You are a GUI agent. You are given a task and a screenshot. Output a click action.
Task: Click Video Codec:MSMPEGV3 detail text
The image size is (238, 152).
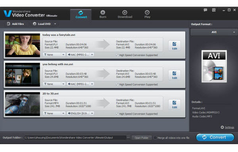click(x=205, y=113)
